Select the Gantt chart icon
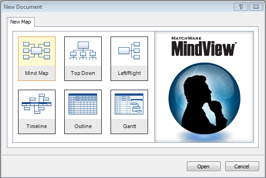 (x=129, y=112)
